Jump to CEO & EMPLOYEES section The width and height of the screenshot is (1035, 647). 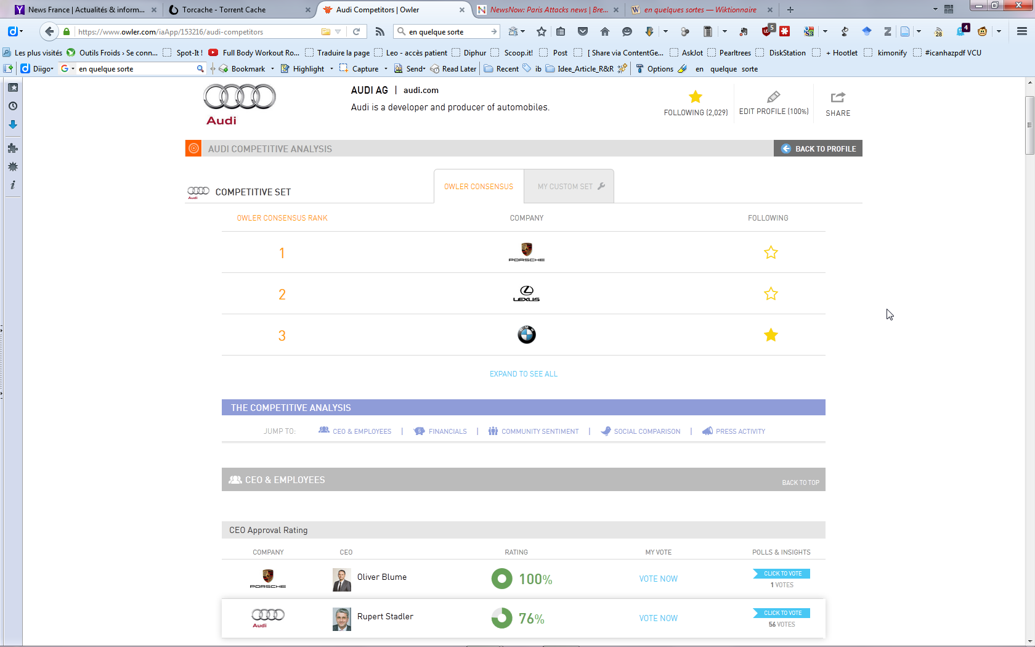[355, 431]
